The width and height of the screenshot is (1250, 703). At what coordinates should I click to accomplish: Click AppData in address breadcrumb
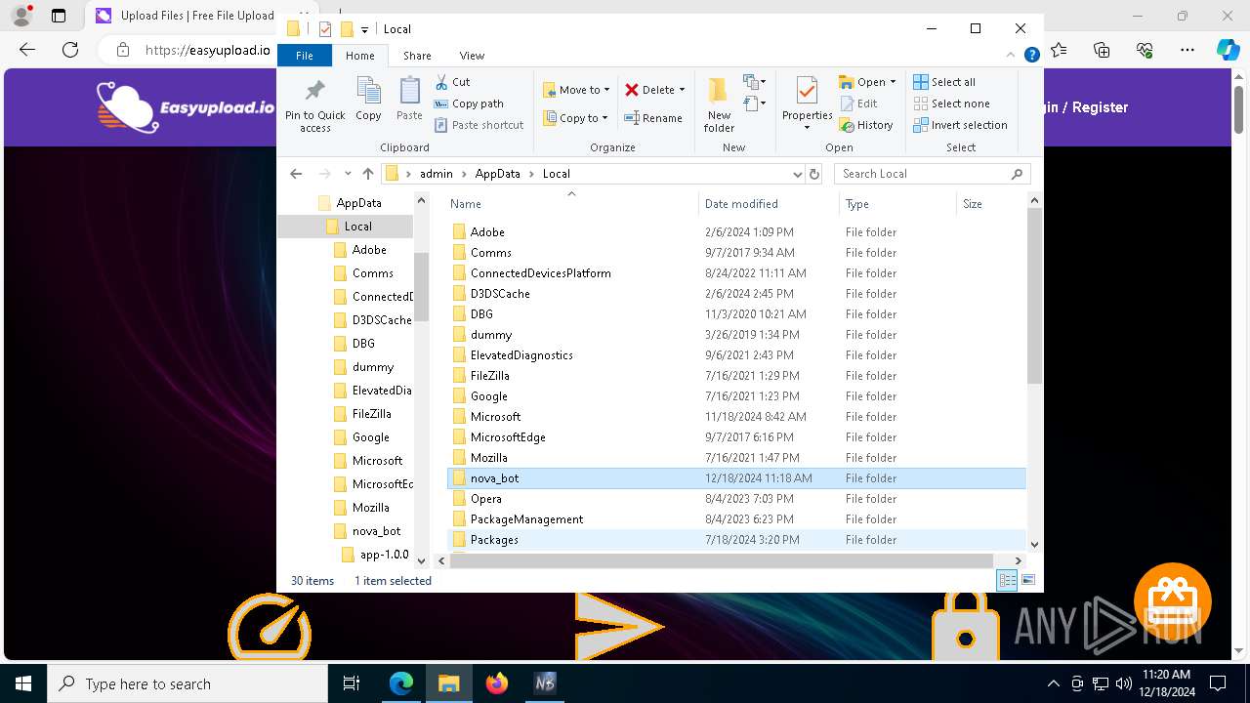pos(497,174)
